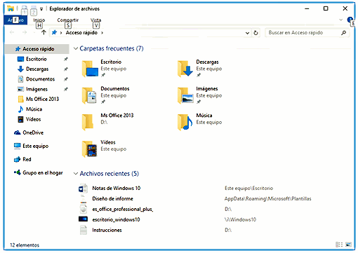Click the disc icon of es_office_professional_plus
358x253 pixels.
[84, 209]
